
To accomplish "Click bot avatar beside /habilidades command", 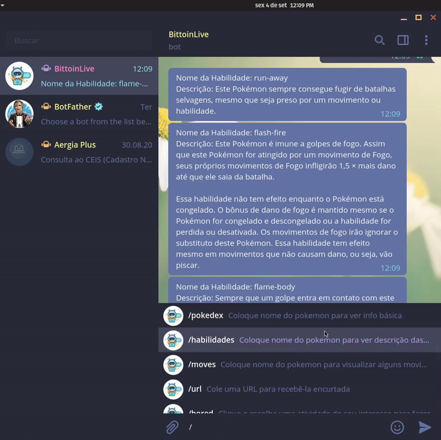I will coord(173,340).
